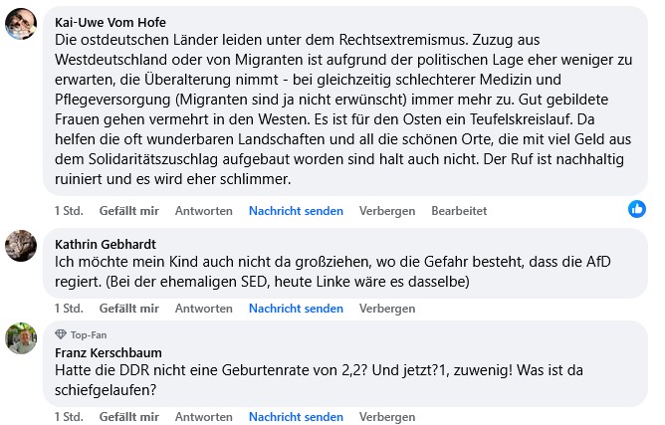
Task: Show edit history via Bearbeitet label
Action: (459, 211)
